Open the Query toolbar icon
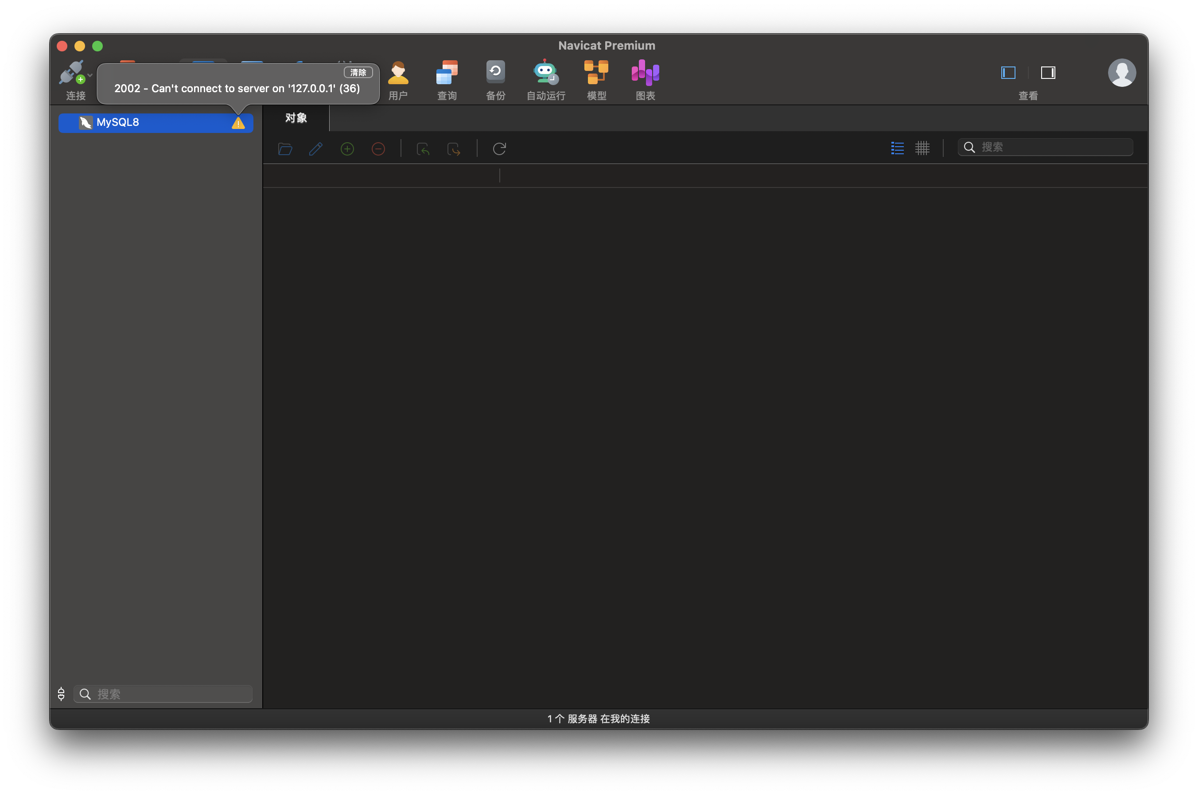This screenshot has width=1198, height=795. 447,73
